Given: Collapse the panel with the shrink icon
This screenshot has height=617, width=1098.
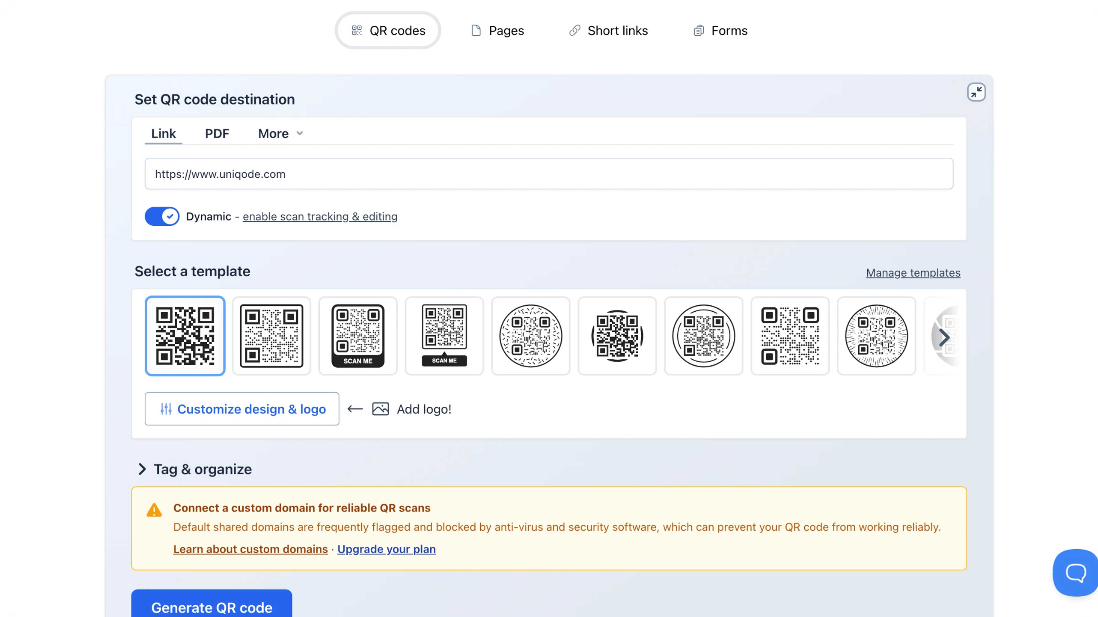Looking at the screenshot, I should pyautogui.click(x=976, y=92).
